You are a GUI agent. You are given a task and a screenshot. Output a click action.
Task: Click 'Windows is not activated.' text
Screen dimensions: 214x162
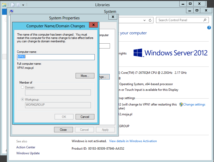tap(89, 141)
